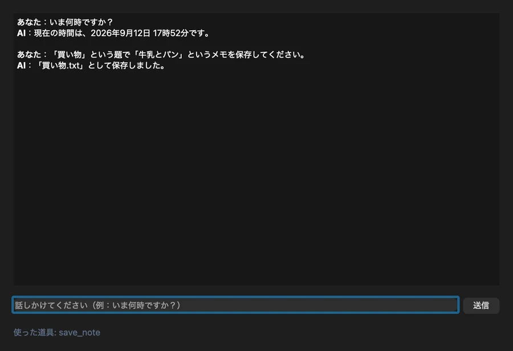
Task: Click the 送信 send button
Action: pyautogui.click(x=481, y=305)
